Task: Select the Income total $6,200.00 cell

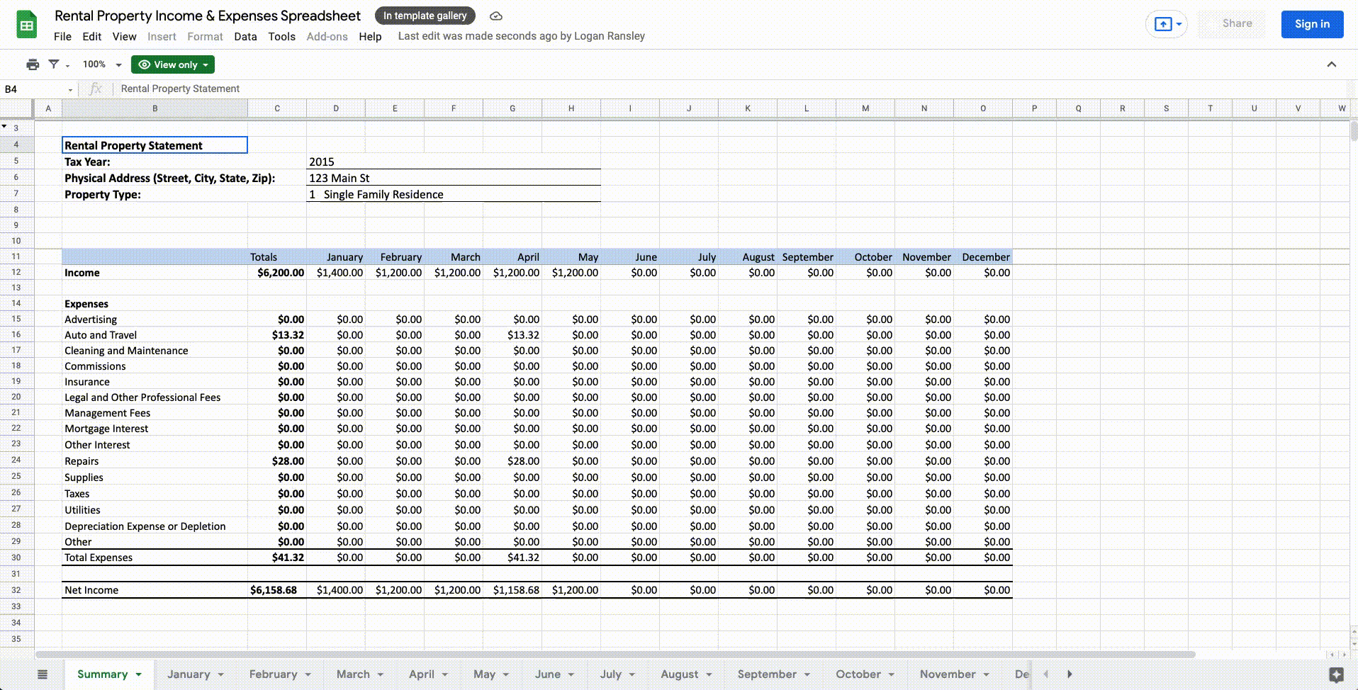Action: coord(277,273)
